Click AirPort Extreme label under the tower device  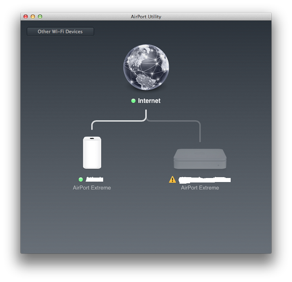click(92, 188)
